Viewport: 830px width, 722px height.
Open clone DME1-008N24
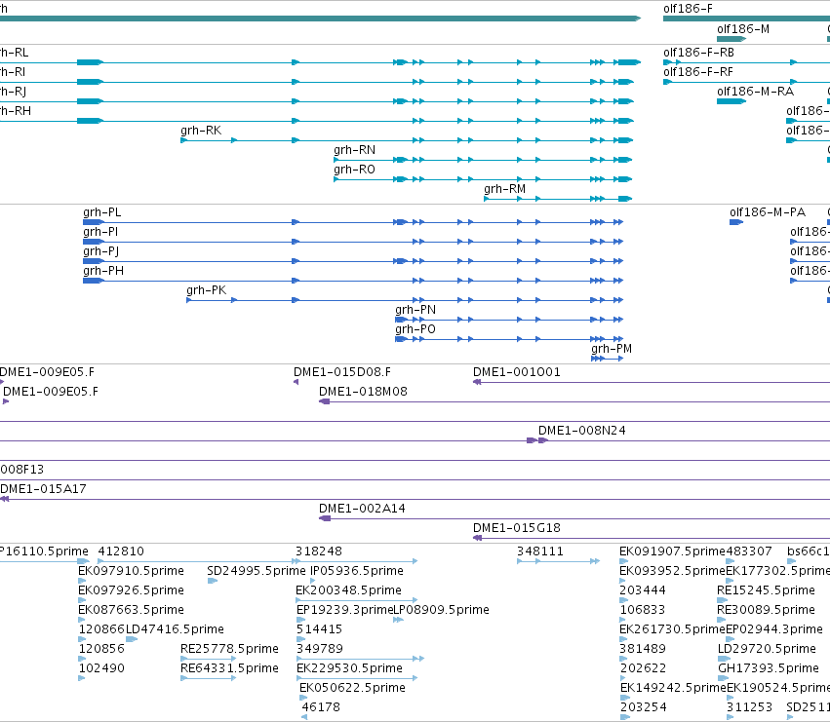[x=581, y=431]
